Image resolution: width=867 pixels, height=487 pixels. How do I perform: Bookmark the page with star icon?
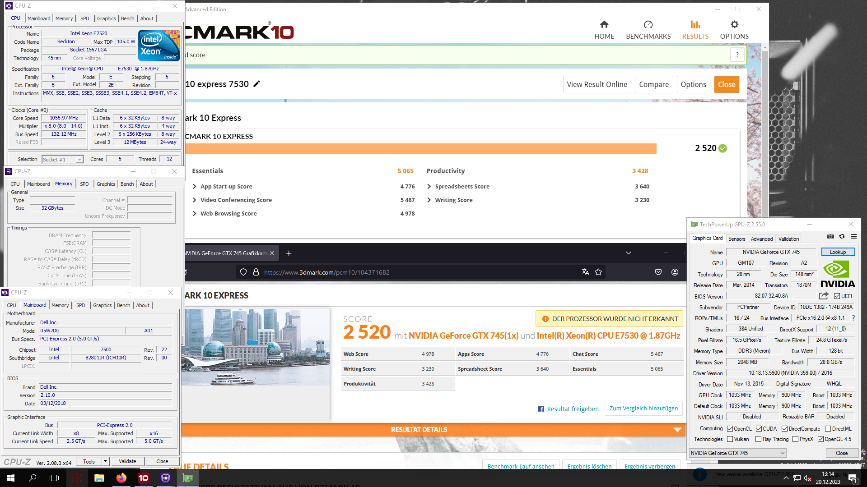point(598,272)
